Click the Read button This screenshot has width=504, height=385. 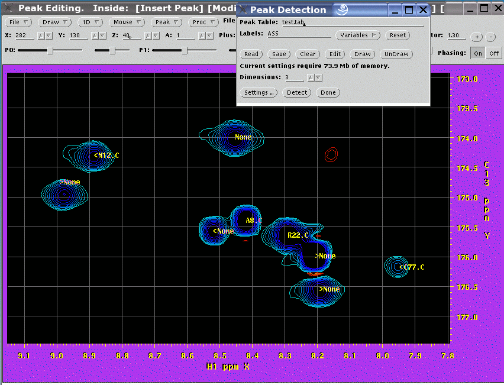pos(251,54)
